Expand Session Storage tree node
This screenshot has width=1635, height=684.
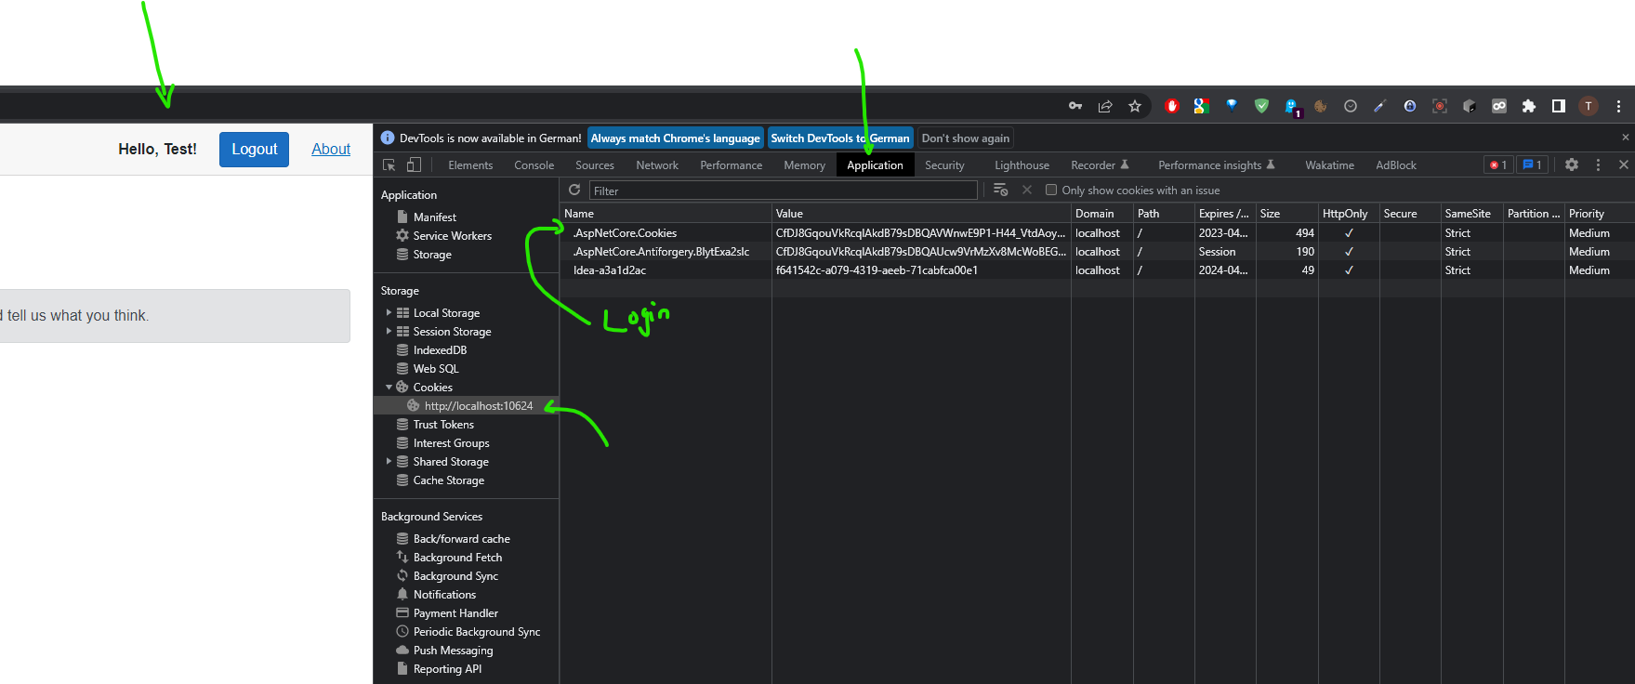pos(389,332)
